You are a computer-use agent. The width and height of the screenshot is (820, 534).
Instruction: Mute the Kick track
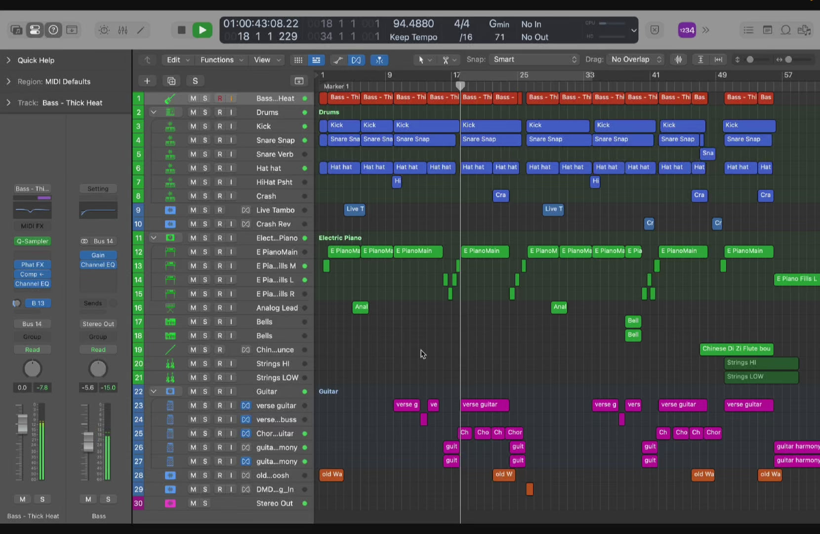193,126
